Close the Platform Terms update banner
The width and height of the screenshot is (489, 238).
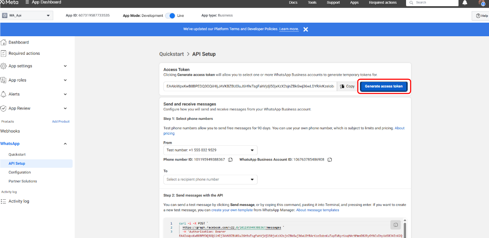305,29
